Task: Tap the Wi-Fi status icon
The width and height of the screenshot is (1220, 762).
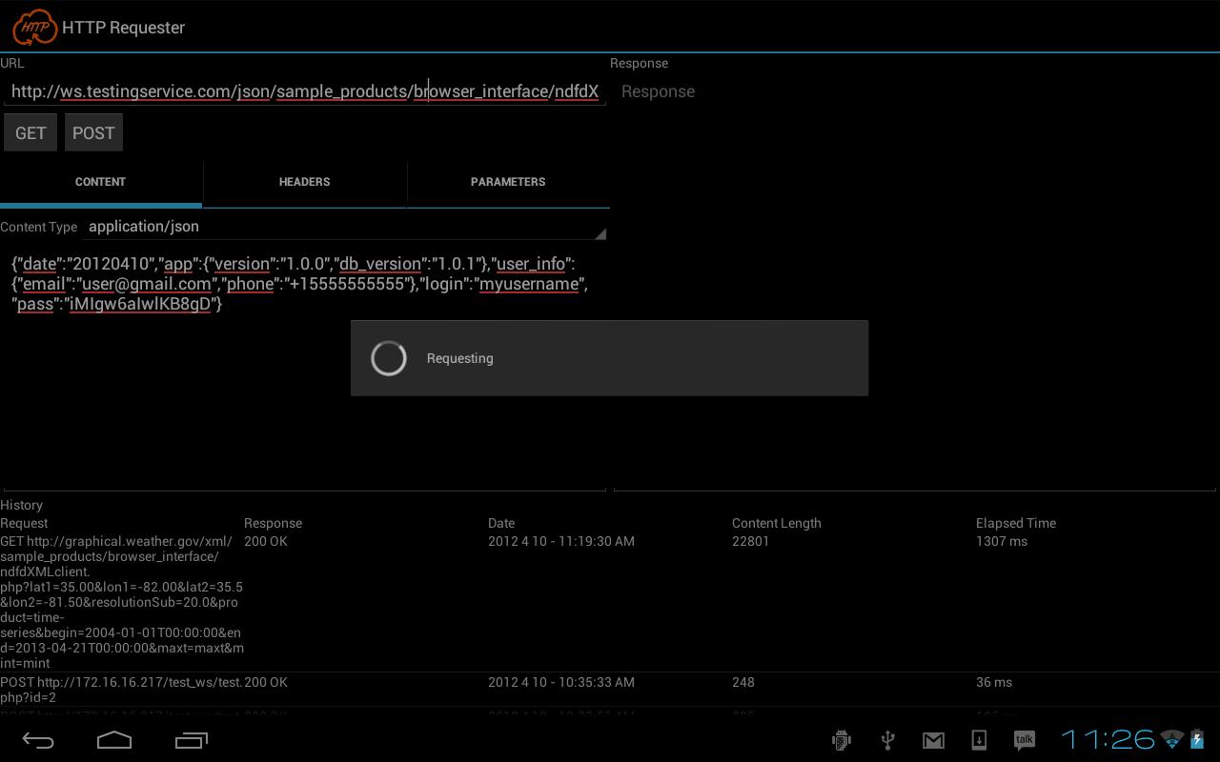Action: tap(1172, 739)
